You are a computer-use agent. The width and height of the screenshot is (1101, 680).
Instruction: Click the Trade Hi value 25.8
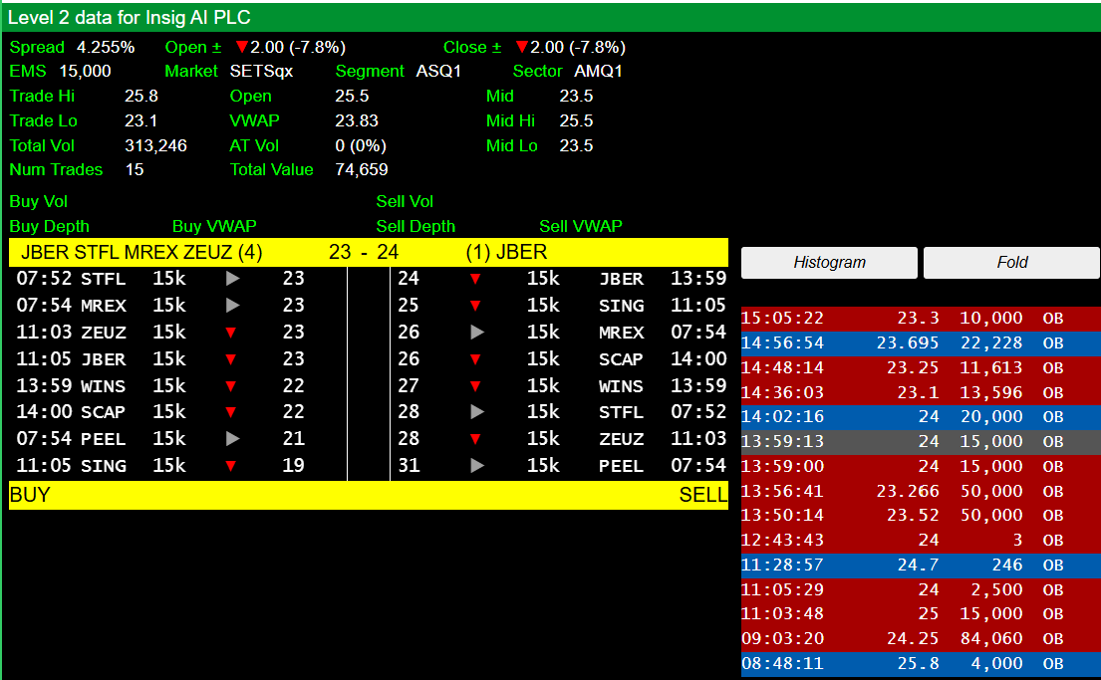(x=141, y=97)
